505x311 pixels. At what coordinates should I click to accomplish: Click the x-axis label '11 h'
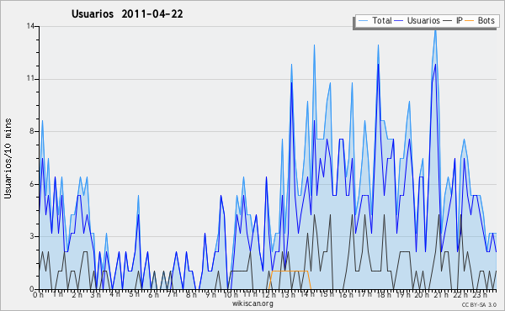pyautogui.click(x=250, y=294)
